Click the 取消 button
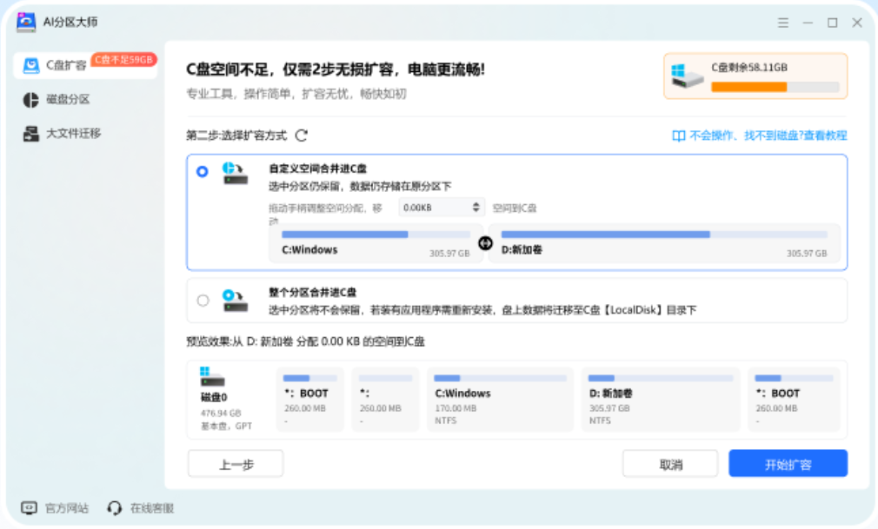 tap(670, 464)
